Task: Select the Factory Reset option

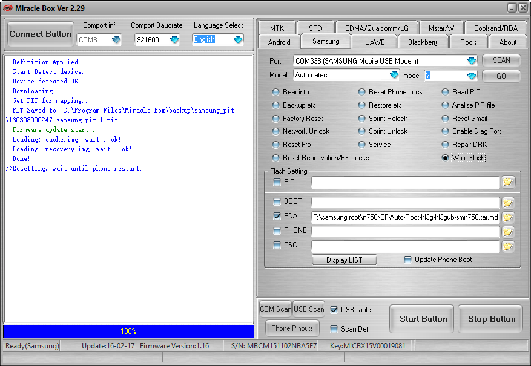Action: coord(275,119)
